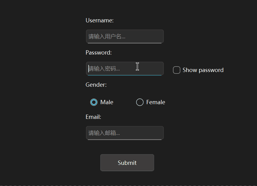This screenshot has width=257, height=186.
Task: Tick the square box beside Show password
Action: (x=177, y=70)
